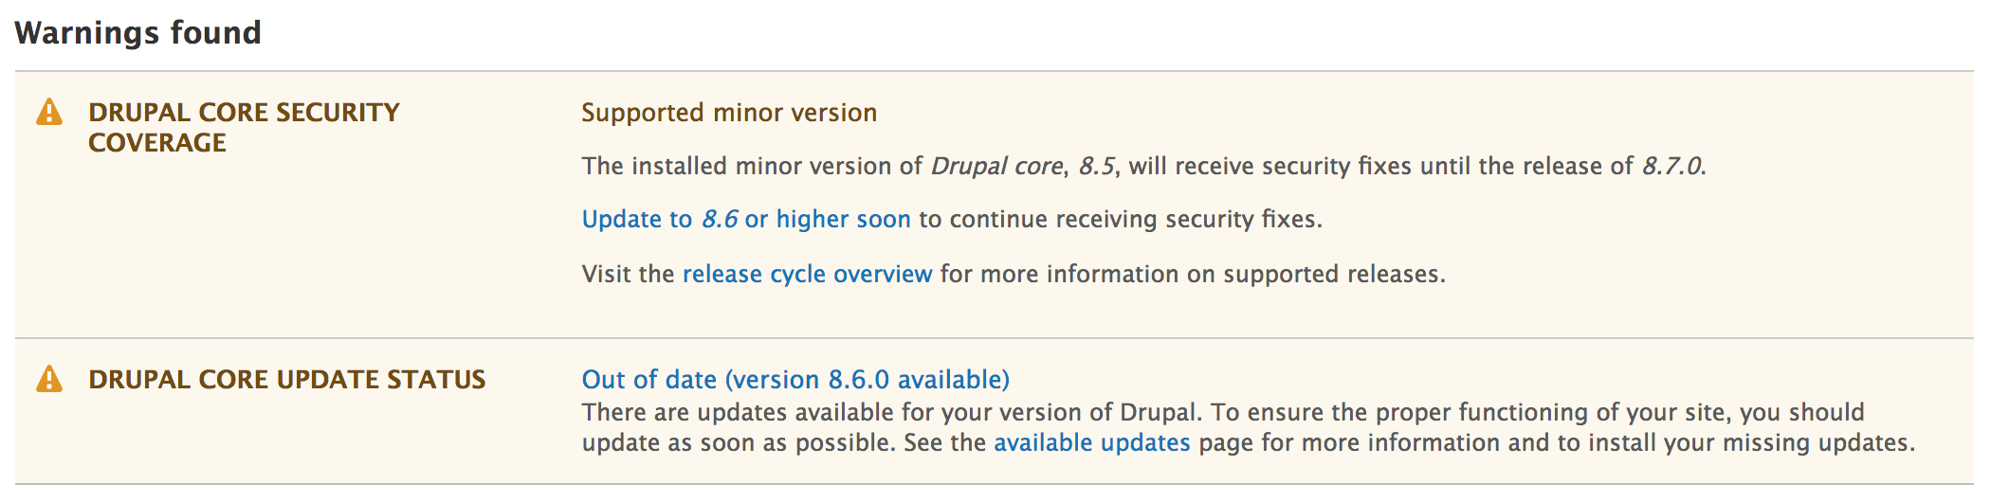The image size is (1991, 502).
Task: Open the "Update to 8.6 or higher soon" link
Action: [746, 219]
